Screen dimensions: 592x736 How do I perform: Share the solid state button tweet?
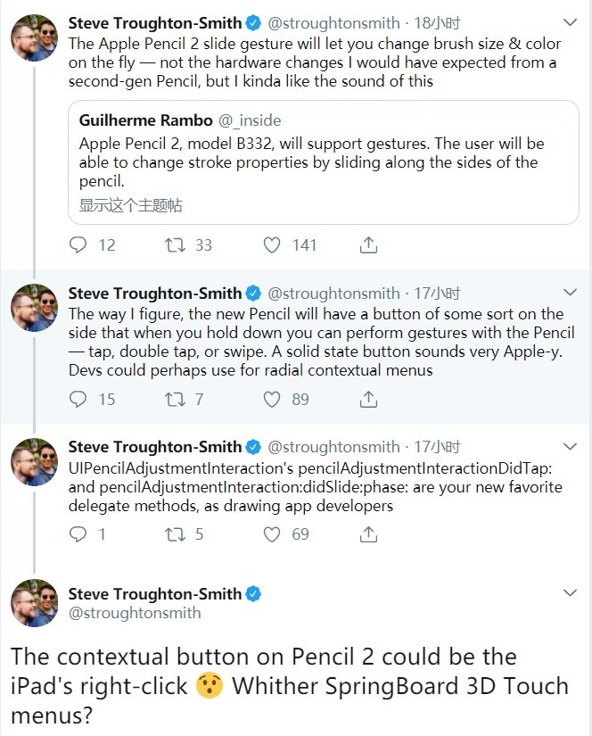pos(368,399)
